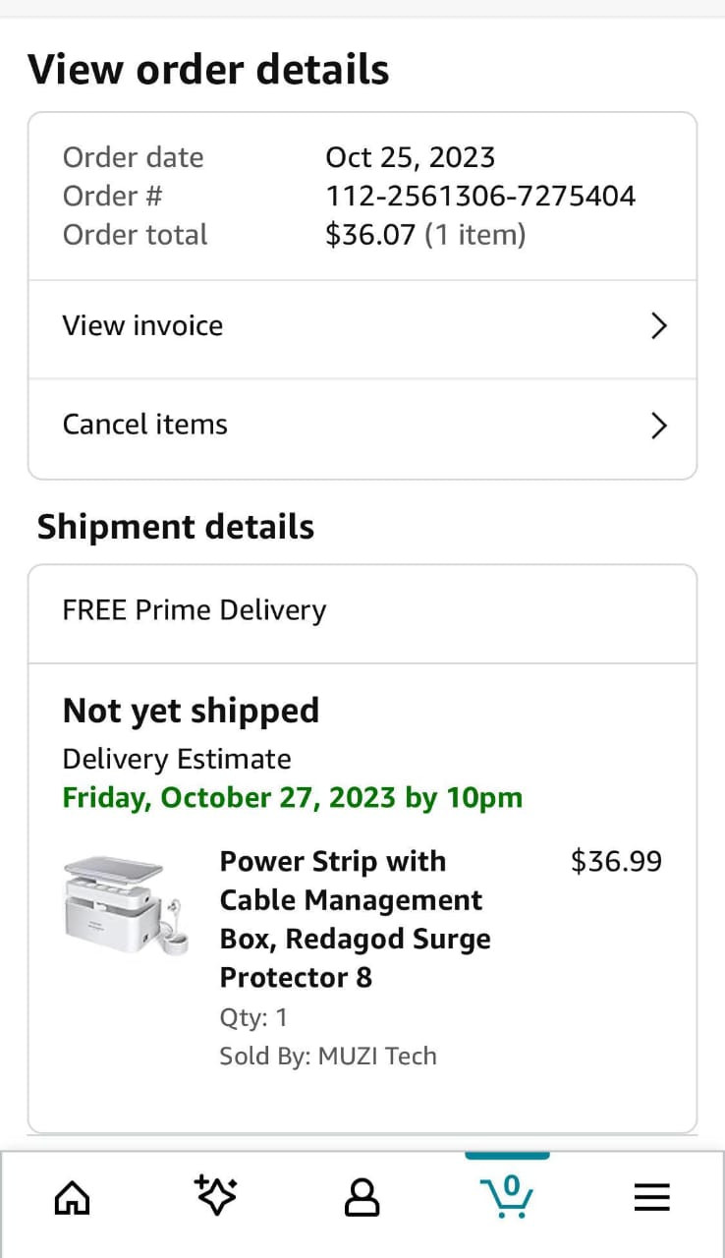Click the Shipment details heading
The height and width of the screenshot is (1258, 725).
click(x=176, y=527)
